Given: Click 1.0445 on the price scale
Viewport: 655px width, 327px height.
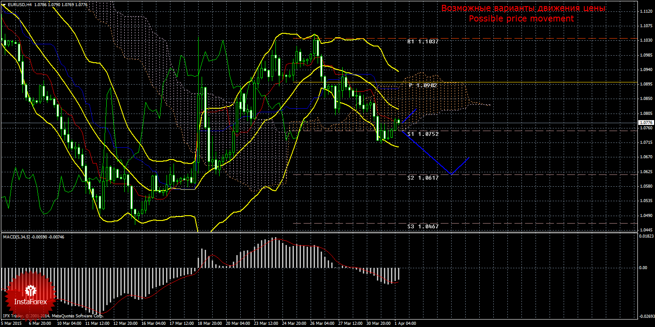Looking at the screenshot, I should 646,230.
